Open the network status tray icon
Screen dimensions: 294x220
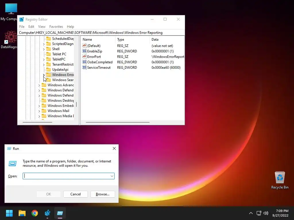(x=259, y=213)
